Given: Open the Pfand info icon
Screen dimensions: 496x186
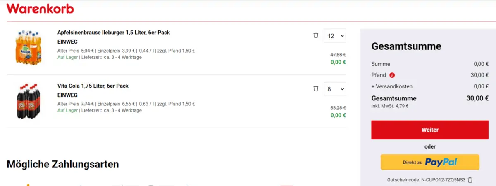Looking at the screenshot, I should [x=392, y=75].
